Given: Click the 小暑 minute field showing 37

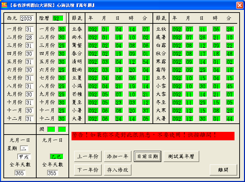Looking at the screenshot, I should click(146, 110).
